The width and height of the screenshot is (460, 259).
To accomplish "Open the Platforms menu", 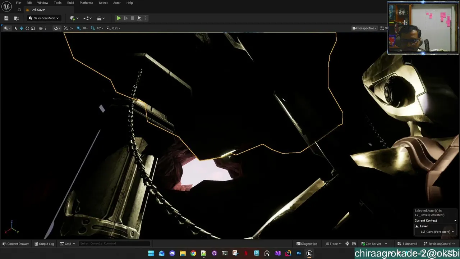I will (x=86, y=3).
